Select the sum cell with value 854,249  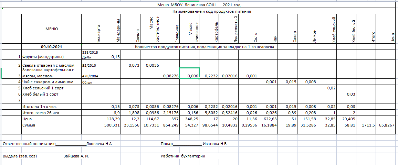click(x=170, y=125)
